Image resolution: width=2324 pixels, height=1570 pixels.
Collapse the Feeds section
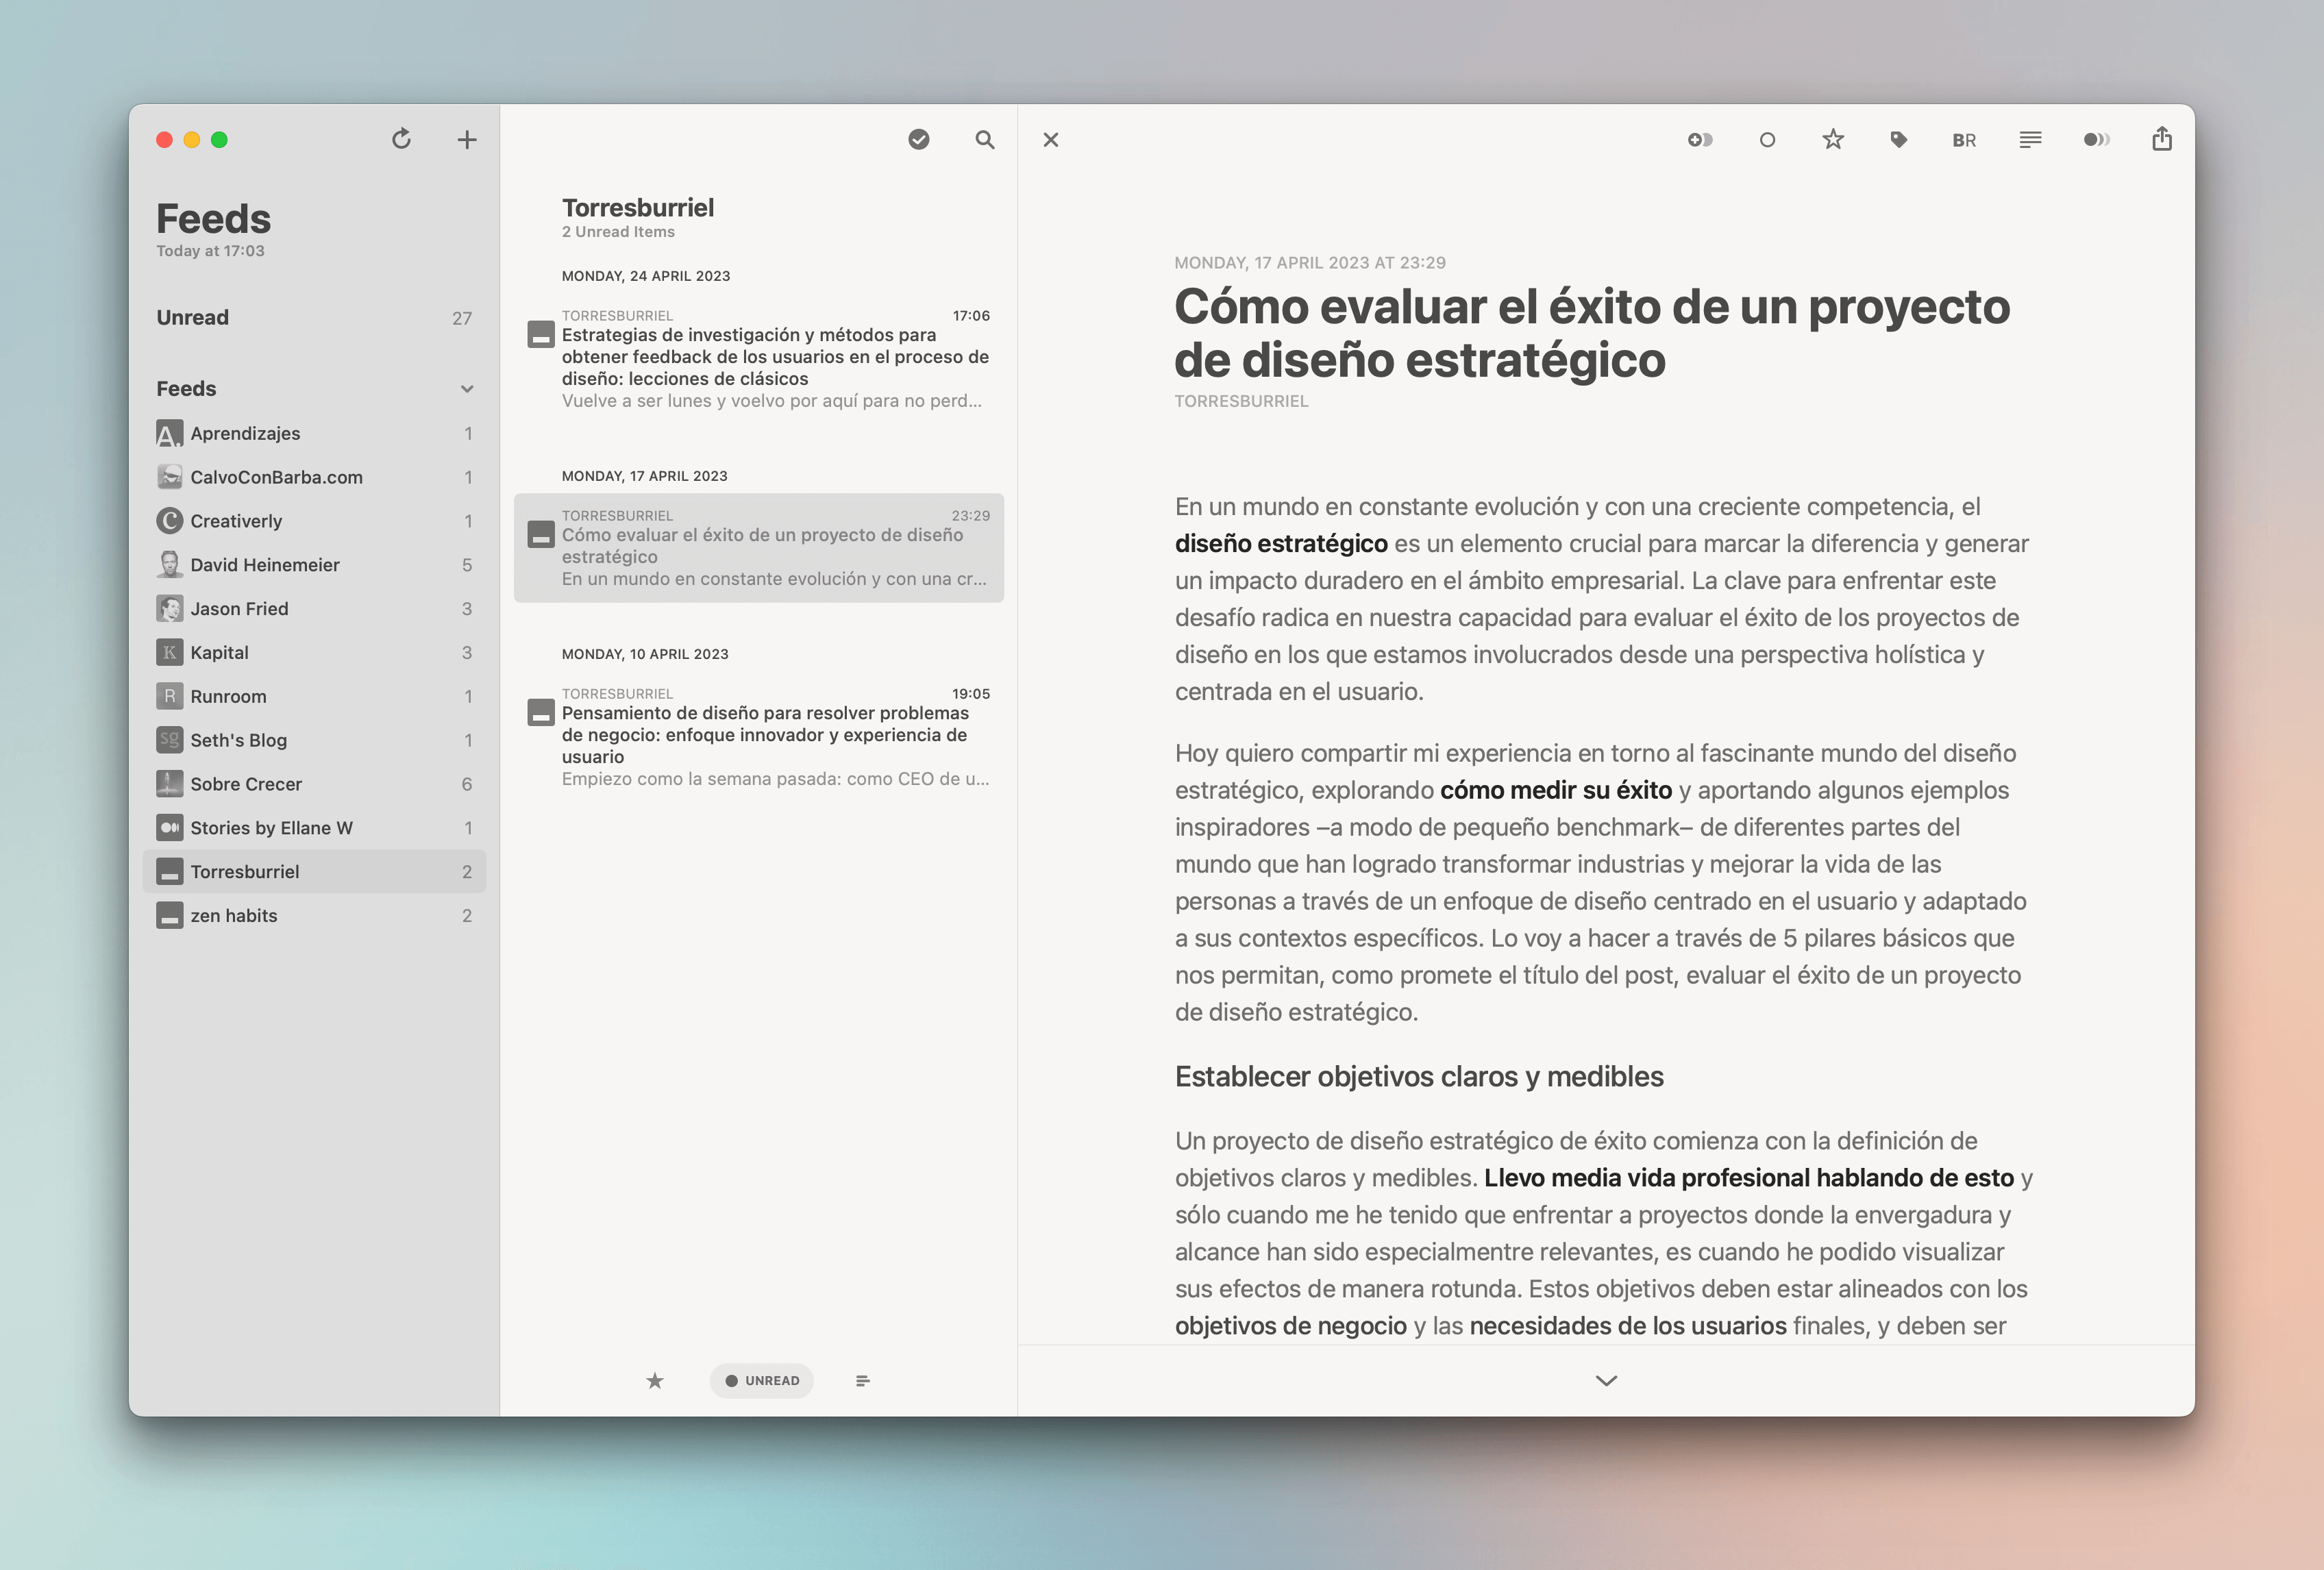pos(467,388)
